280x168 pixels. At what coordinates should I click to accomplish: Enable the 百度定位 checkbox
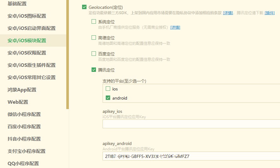tap(94, 54)
